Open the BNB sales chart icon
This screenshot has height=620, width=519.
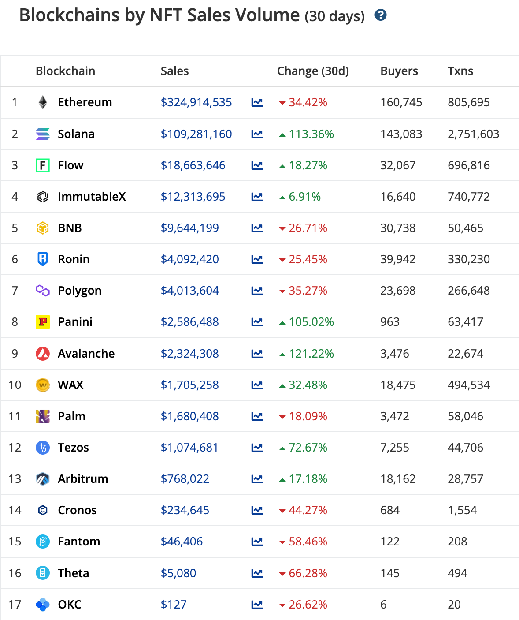point(257,228)
